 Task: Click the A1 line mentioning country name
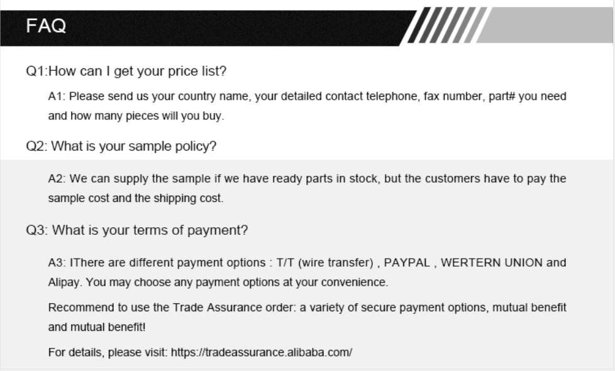coord(307,97)
